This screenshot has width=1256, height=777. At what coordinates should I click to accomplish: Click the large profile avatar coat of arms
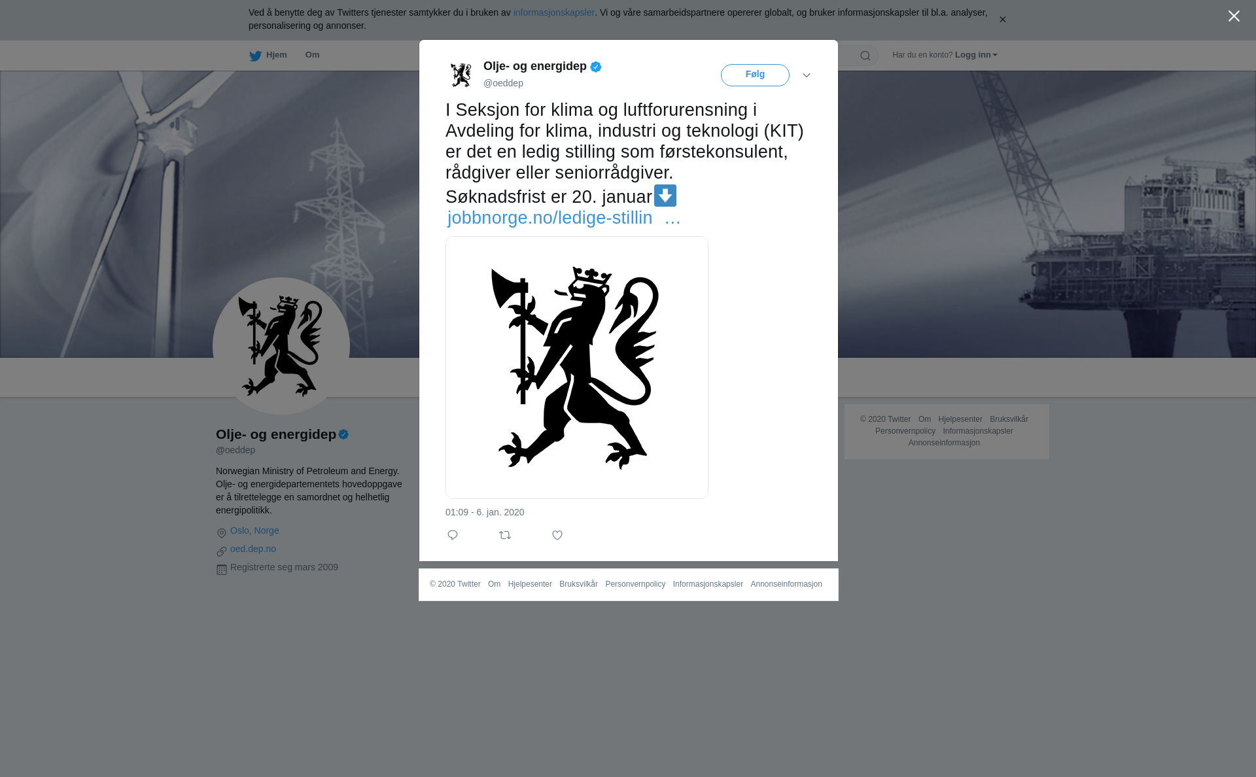pos(281,346)
